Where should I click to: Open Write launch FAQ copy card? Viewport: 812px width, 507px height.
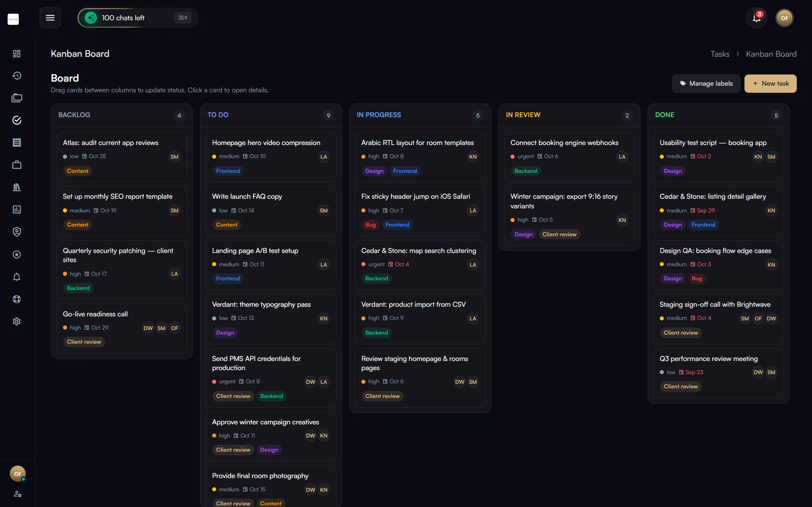271,211
